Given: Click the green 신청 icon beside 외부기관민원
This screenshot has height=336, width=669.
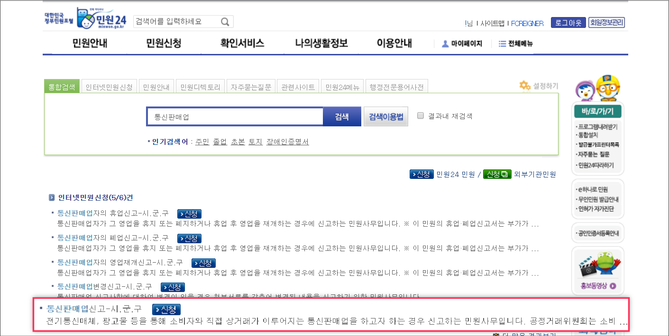Looking at the screenshot, I should coord(496,174).
